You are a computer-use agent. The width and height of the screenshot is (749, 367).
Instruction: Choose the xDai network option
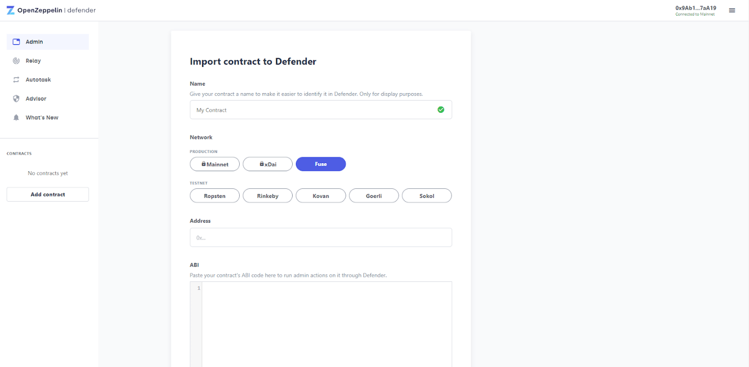(x=267, y=164)
